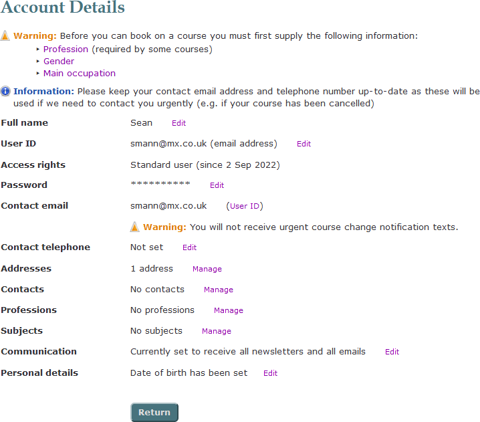Click warning icon beside course change notification
The image size is (480, 422).
pos(135,227)
